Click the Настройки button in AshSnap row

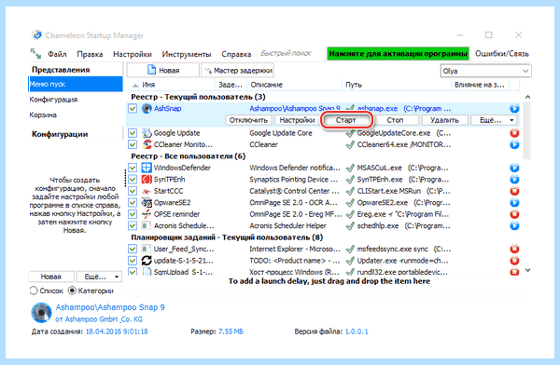click(x=297, y=120)
